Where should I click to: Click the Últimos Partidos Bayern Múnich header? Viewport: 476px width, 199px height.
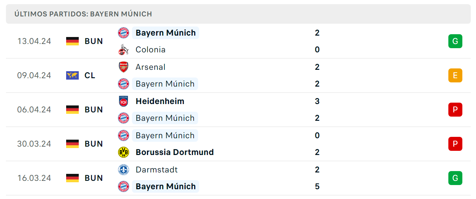pyautogui.click(x=83, y=14)
